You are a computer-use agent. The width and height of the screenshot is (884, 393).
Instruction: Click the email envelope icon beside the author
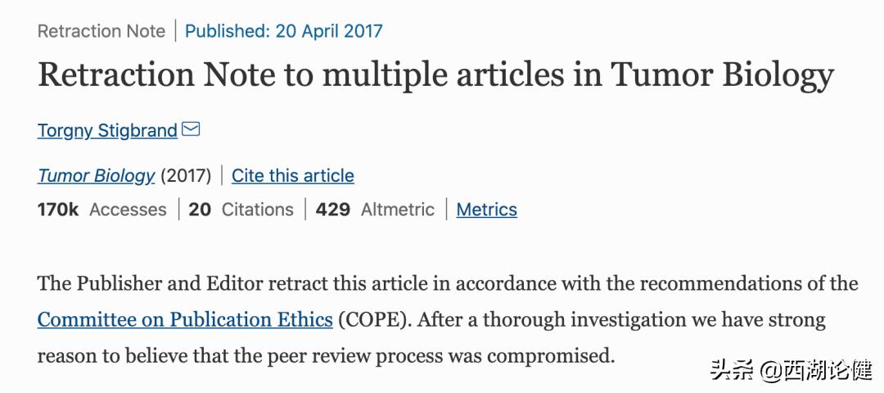tap(191, 129)
